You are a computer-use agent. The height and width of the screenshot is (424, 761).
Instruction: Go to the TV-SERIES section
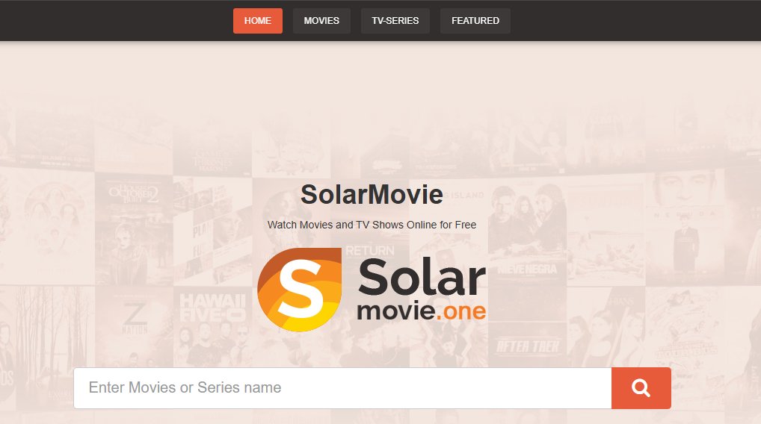[x=395, y=21]
